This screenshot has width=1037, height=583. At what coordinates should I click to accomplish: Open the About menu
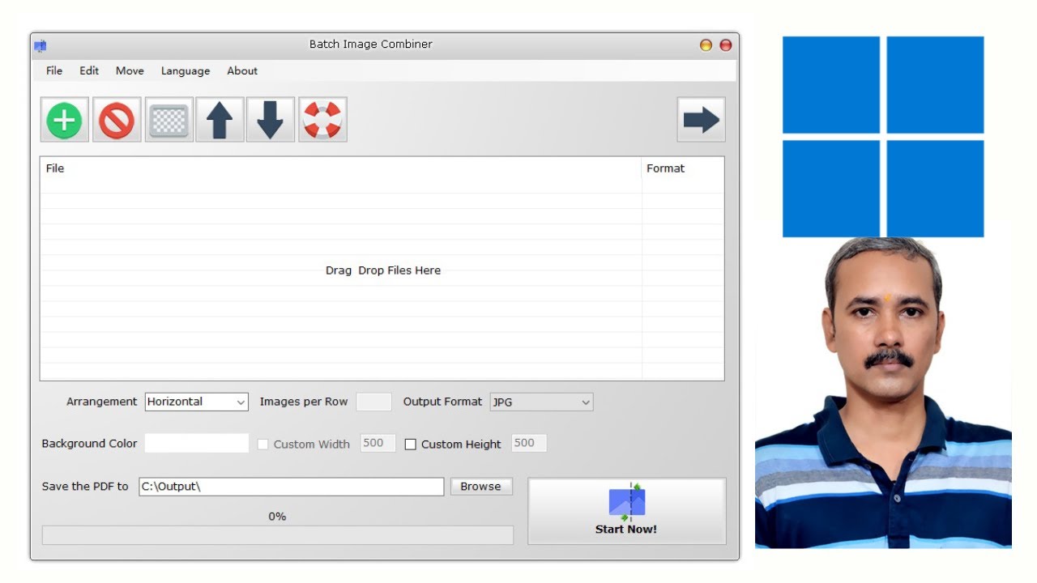(242, 70)
